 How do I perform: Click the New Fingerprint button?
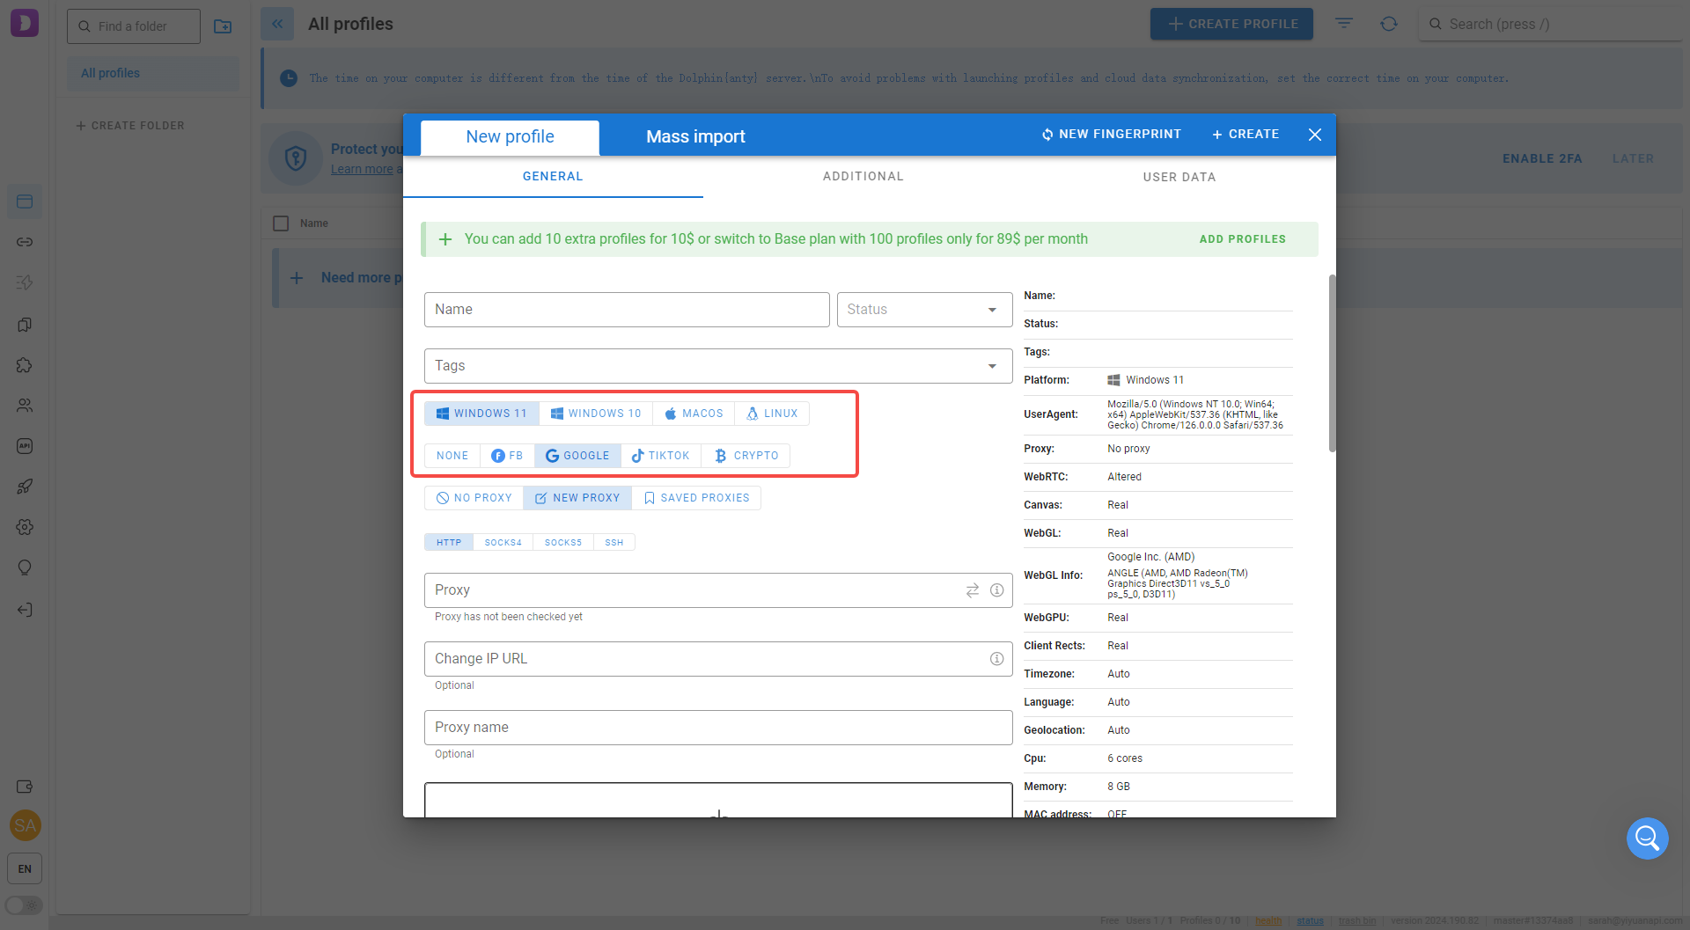[1112, 135]
